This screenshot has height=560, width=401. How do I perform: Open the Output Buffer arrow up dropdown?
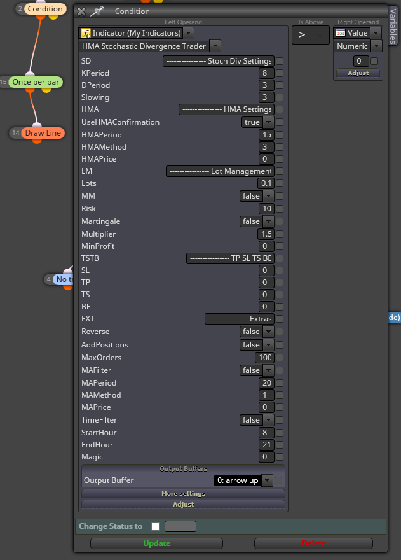[x=267, y=480]
